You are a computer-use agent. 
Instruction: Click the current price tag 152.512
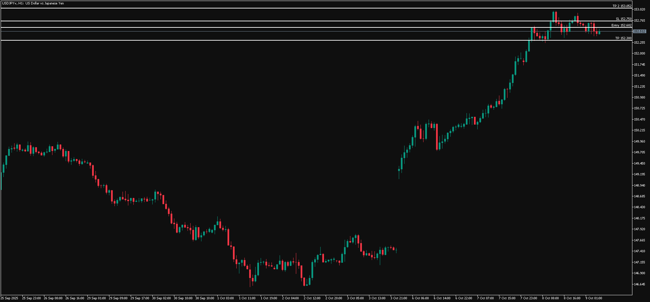point(640,31)
